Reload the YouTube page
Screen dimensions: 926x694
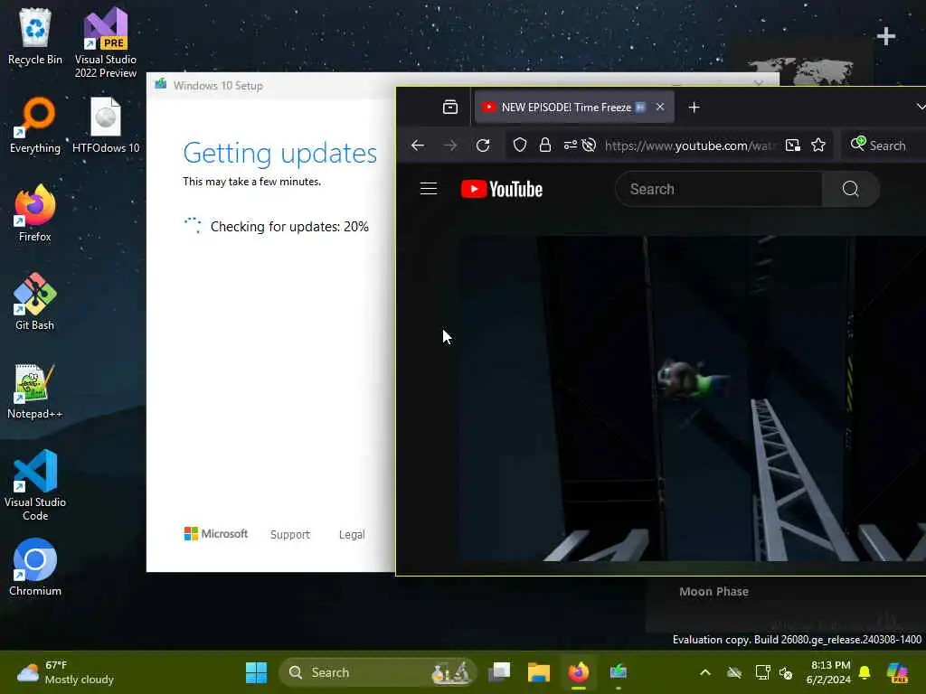[483, 145]
